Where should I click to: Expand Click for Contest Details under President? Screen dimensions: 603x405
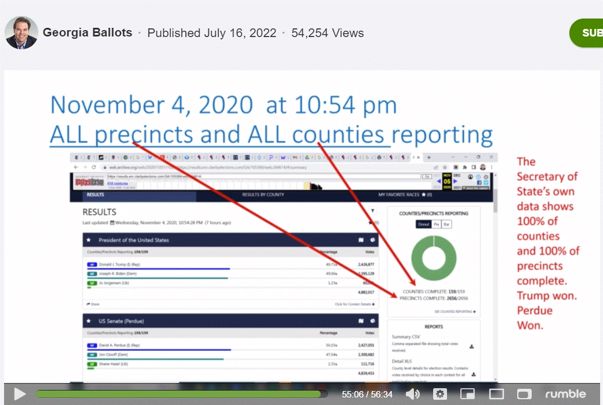point(354,304)
